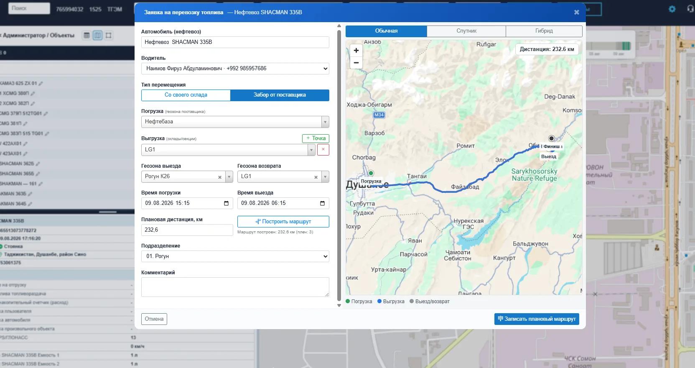Open the Подразделение dropdown
This screenshot has width=695, height=368.
235,256
